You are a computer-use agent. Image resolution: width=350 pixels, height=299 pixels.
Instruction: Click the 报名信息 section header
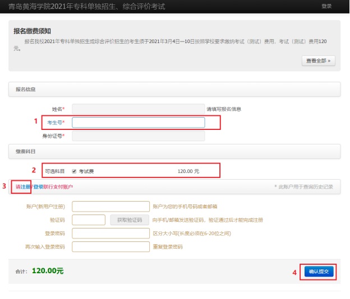(26, 89)
